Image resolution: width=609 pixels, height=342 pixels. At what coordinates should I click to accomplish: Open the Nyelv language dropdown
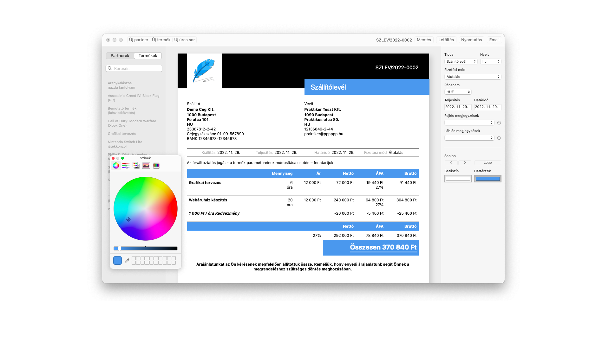point(490,61)
